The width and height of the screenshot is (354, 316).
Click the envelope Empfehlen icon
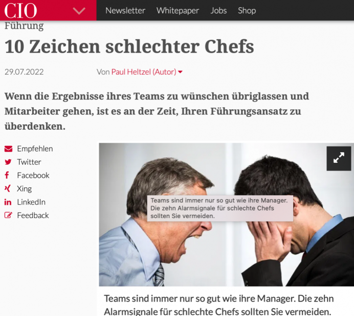pos(8,149)
